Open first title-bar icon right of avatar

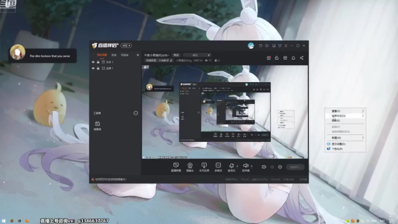[x=261, y=46]
